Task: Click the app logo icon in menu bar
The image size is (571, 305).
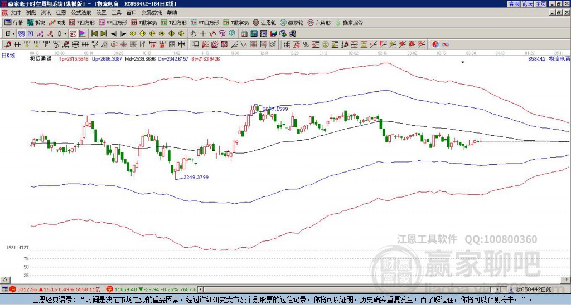Action: click(4, 13)
